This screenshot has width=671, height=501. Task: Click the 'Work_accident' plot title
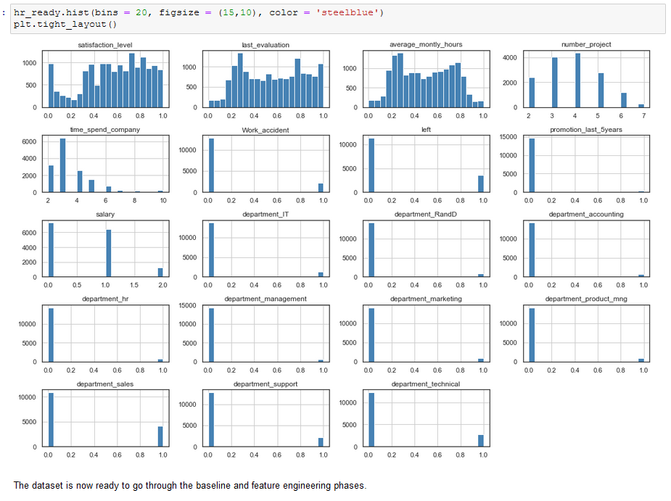[x=265, y=130]
